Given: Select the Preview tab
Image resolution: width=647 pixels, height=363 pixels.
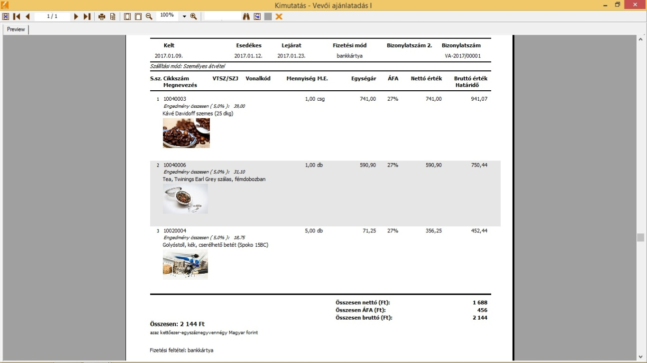Looking at the screenshot, I should pos(16,29).
